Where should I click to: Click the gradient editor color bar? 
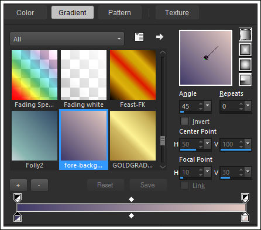(x=131, y=207)
